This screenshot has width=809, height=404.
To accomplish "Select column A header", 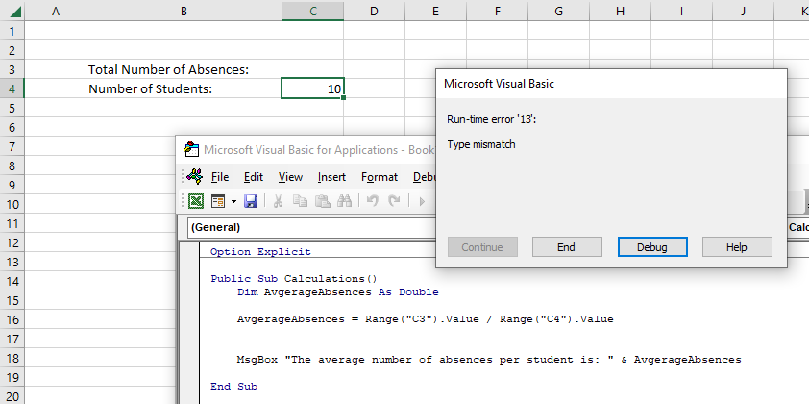I will coord(55,11).
